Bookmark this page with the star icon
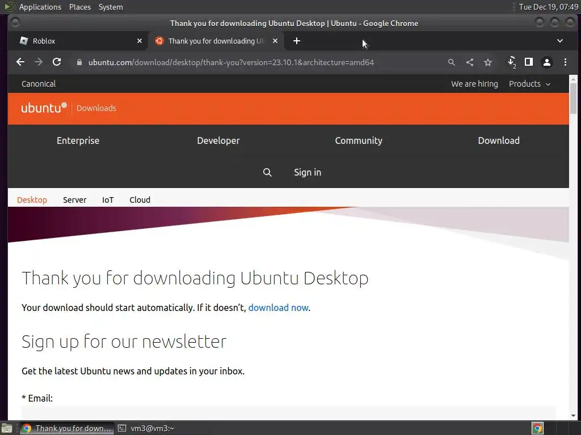This screenshot has width=581, height=435. [488, 62]
